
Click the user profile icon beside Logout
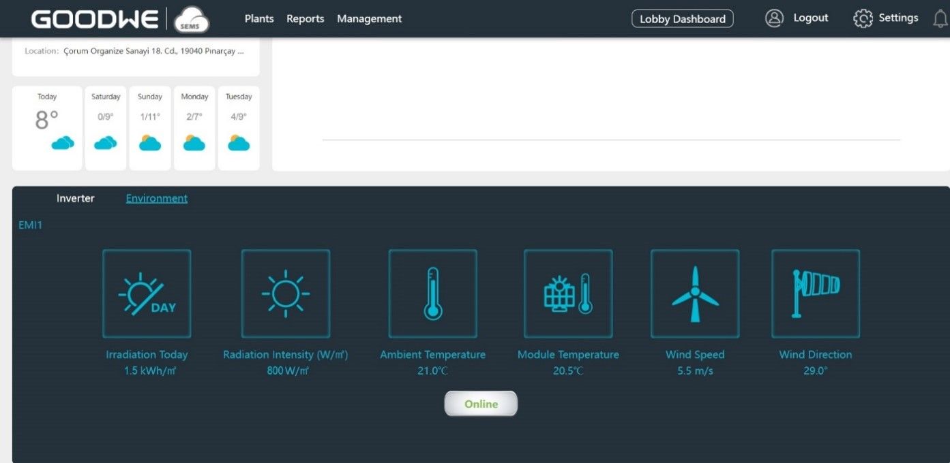click(x=774, y=18)
